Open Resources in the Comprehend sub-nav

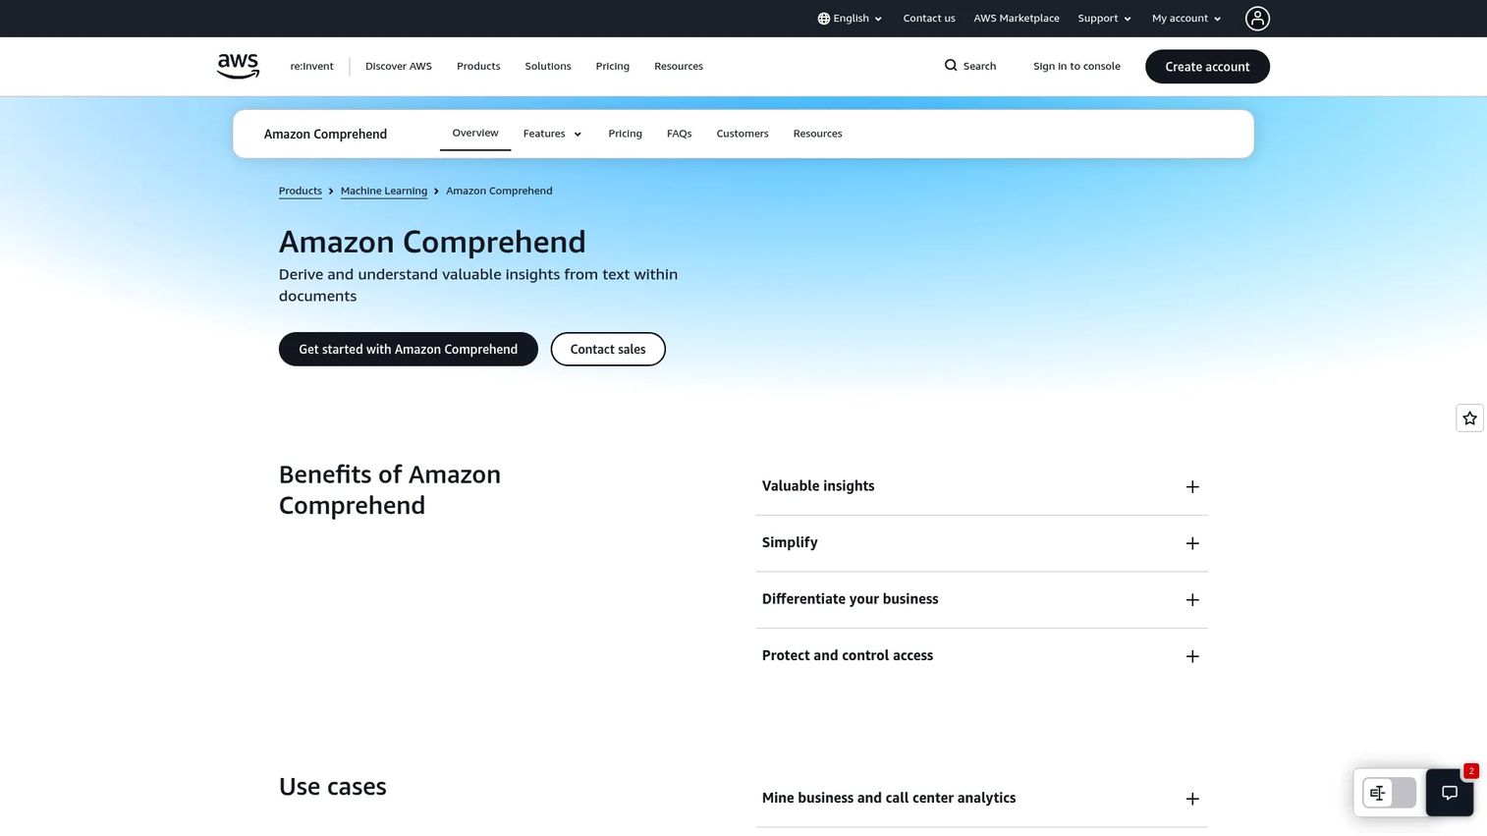coord(817,134)
